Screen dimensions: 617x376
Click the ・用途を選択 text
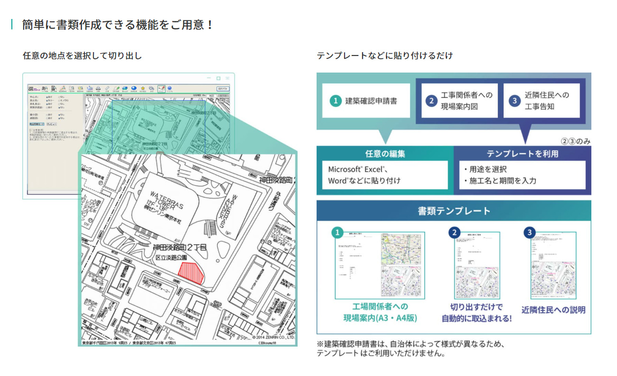[485, 169]
